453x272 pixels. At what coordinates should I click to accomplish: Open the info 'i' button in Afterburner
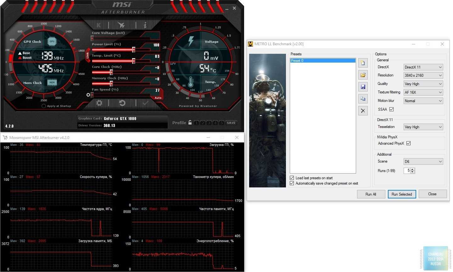pyautogui.click(x=145, y=25)
